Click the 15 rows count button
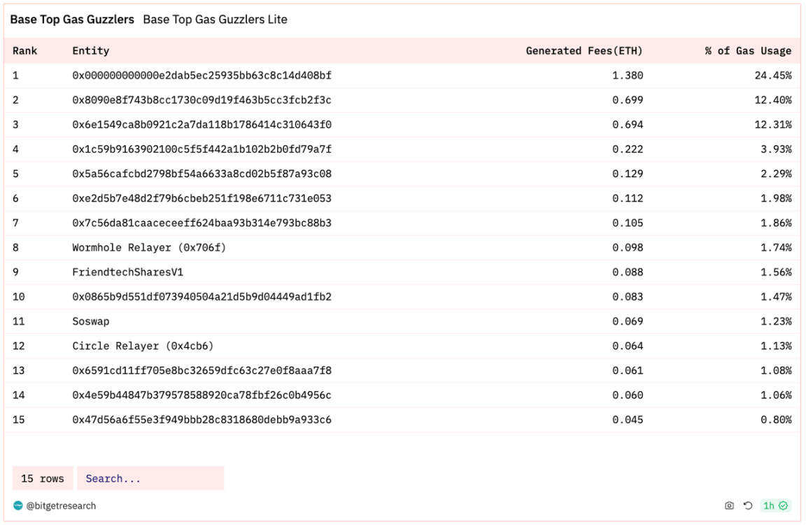The width and height of the screenshot is (806, 525). coord(43,478)
